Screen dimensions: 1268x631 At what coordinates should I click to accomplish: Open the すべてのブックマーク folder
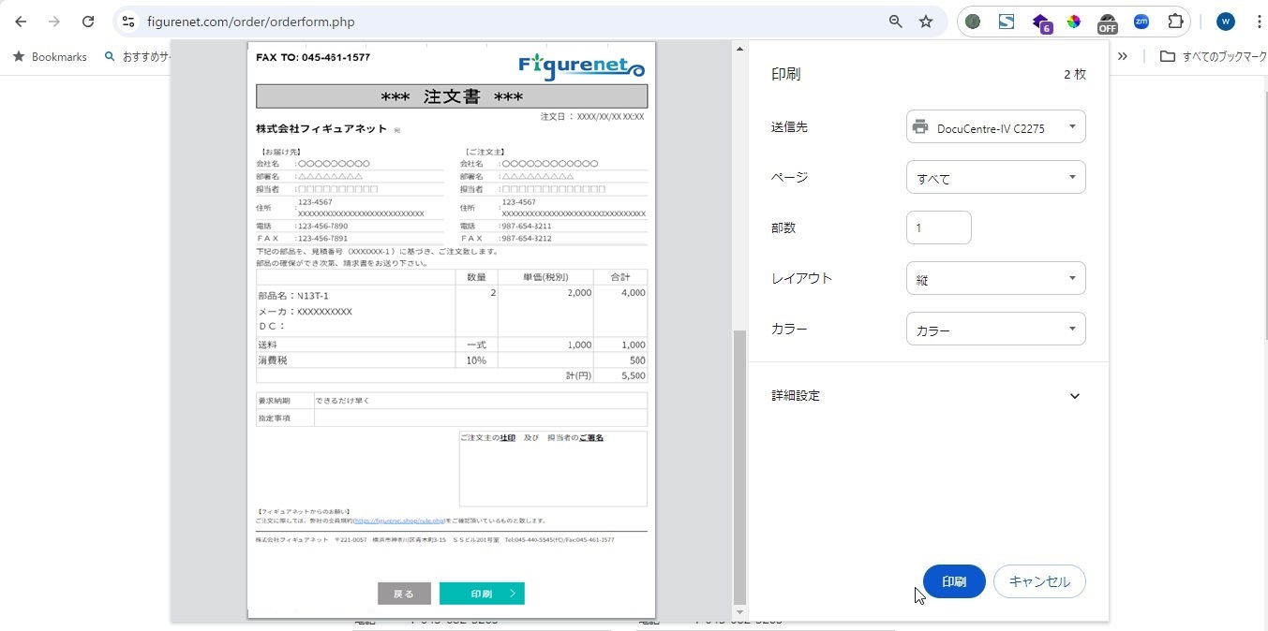tap(1214, 56)
